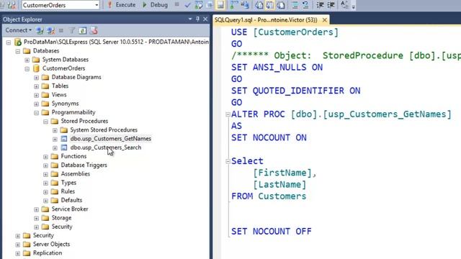Click the Change Connection icon beside database dropdown
The height and width of the screenshot is (259, 461).
(x=12, y=5)
